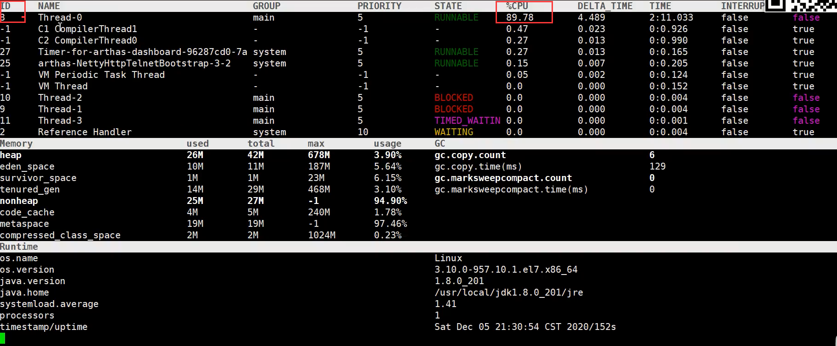Click the 678M heap max value
Screen dimensions: 837x346
(318, 155)
